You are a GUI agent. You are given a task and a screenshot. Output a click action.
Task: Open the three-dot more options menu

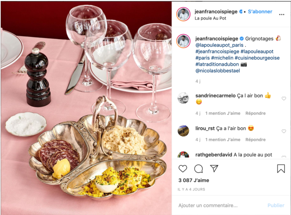click(x=282, y=14)
